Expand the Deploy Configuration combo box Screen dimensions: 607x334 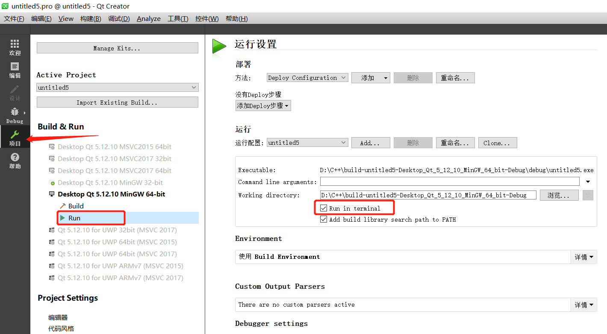tap(307, 77)
